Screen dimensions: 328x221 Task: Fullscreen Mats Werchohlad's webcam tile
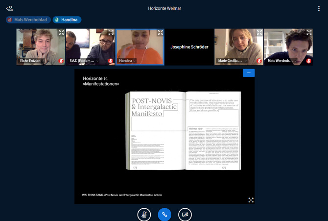pos(309,33)
